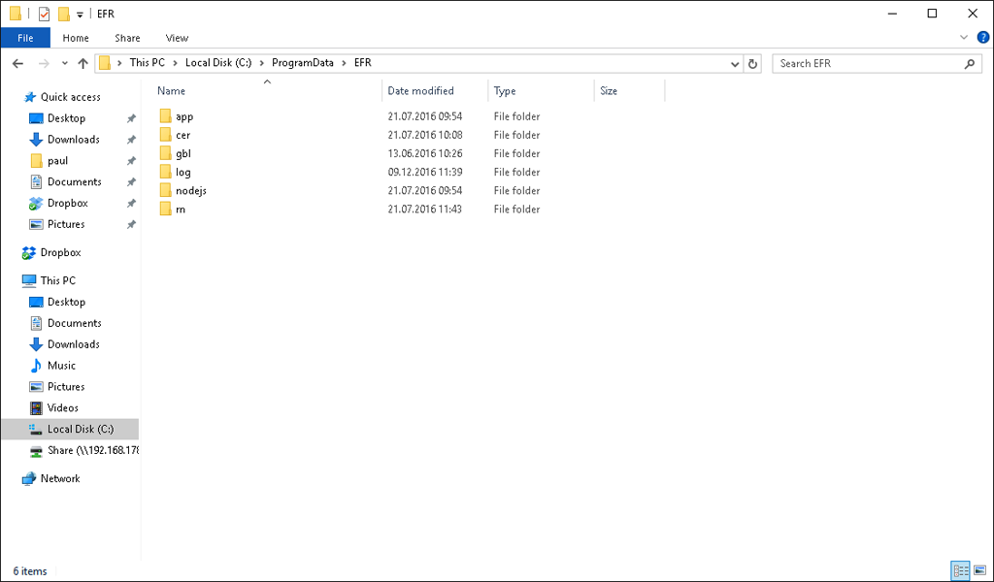This screenshot has width=994, height=582.
Task: Switch to Details view layout
Action: click(x=958, y=571)
